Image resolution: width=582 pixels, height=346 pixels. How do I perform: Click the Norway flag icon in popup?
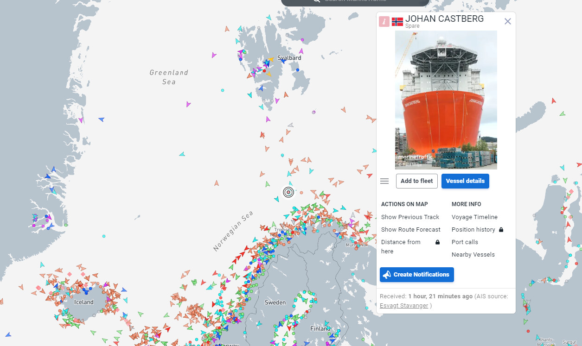397,22
